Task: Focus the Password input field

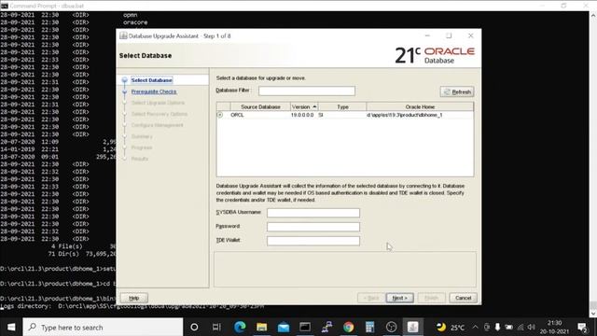Action: click(313, 227)
